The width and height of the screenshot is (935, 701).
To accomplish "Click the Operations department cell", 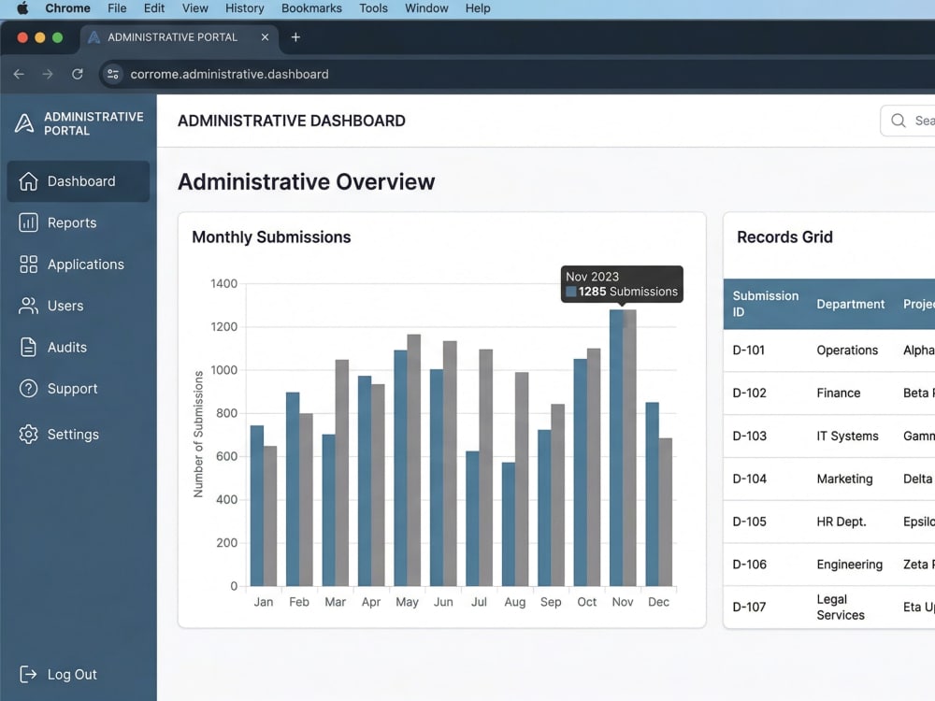I will coord(847,350).
